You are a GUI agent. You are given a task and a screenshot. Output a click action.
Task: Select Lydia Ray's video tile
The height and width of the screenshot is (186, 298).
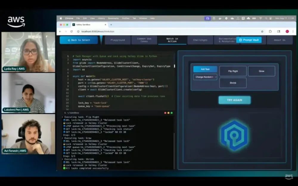point(28,52)
